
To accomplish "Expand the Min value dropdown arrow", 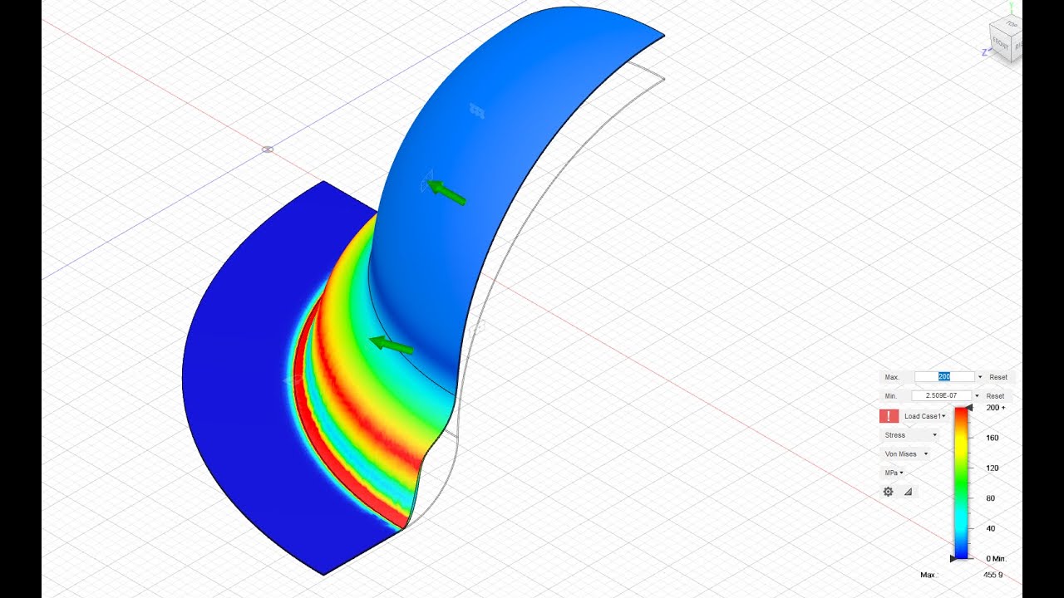I will pyautogui.click(x=977, y=396).
